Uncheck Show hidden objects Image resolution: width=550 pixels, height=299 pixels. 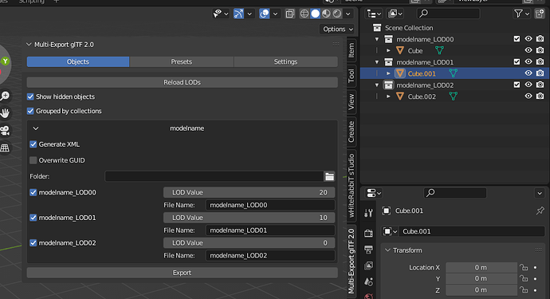click(30, 96)
